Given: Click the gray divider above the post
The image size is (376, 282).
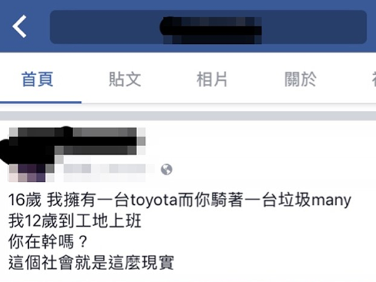Looking at the screenshot, I should [x=188, y=115].
